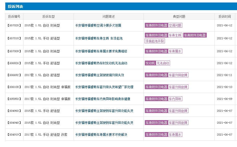Open complaint 604948 主驾驶侧车窗升降功能失灵 link
This screenshot has width=237, height=147.
tap(104, 123)
